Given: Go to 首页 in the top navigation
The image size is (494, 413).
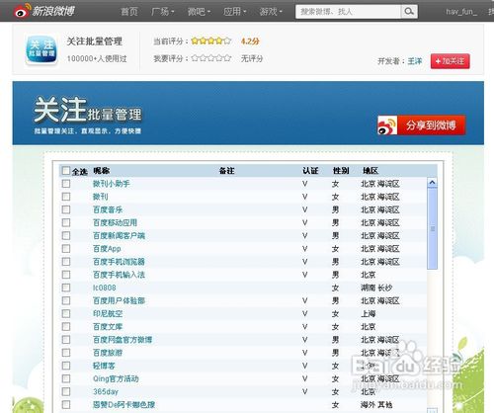Looking at the screenshot, I should [129, 12].
